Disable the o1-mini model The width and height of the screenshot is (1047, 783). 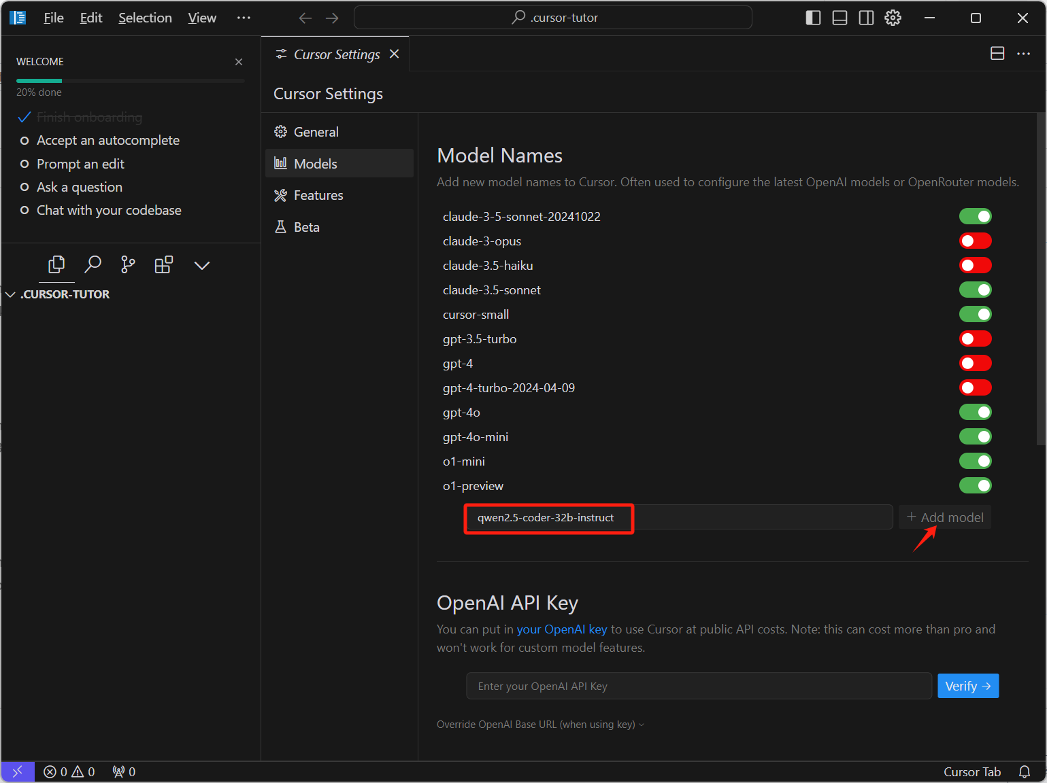(x=976, y=461)
